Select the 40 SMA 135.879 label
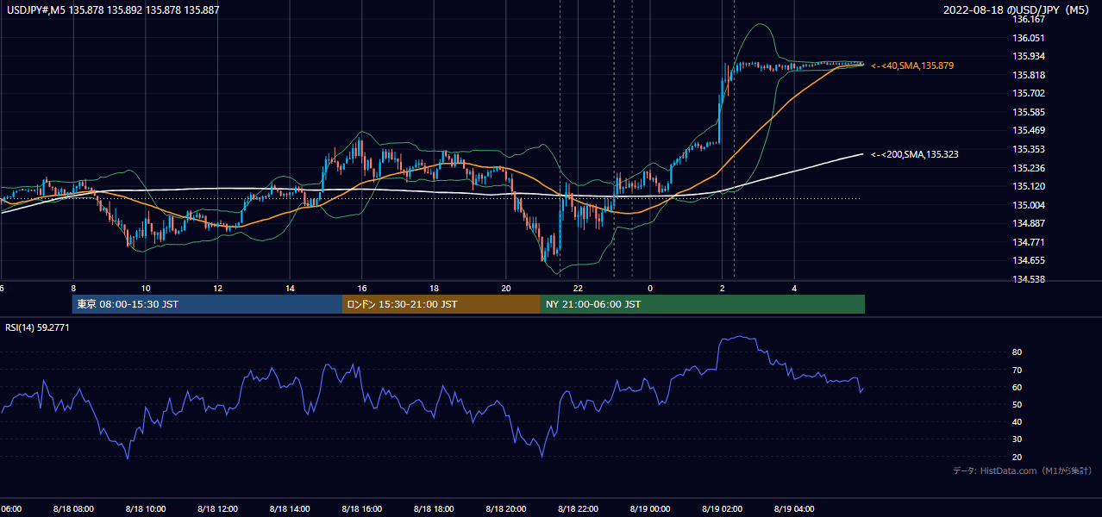This screenshot has width=1102, height=517. pos(912,65)
